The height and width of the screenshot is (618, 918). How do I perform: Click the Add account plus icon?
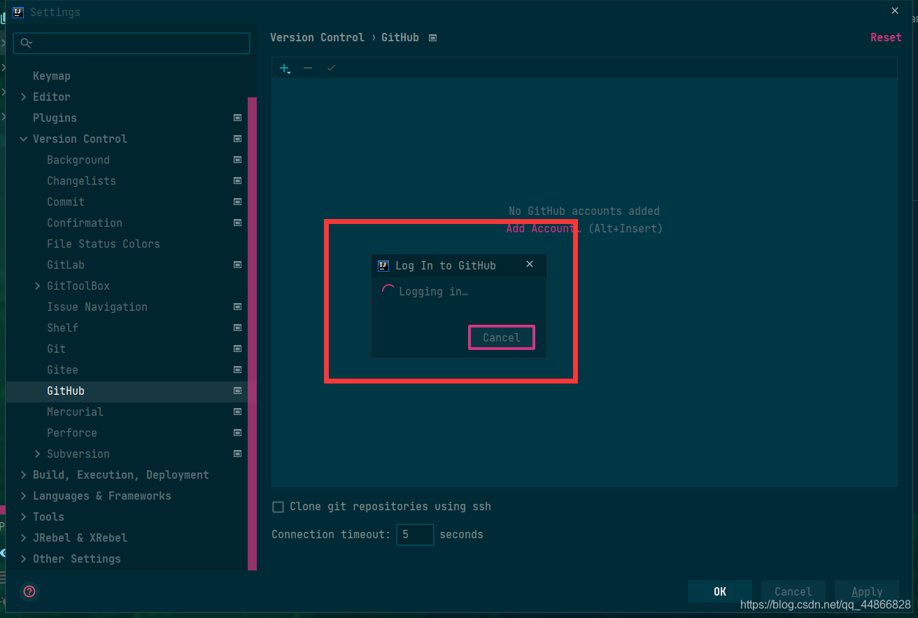point(285,69)
